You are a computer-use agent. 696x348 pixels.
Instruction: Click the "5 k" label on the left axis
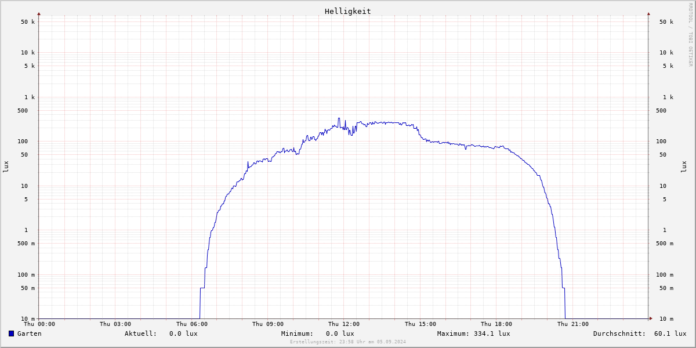tap(30, 66)
